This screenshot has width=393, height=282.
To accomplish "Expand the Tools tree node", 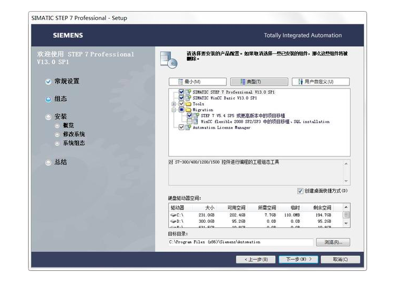I will pyautogui.click(x=174, y=104).
